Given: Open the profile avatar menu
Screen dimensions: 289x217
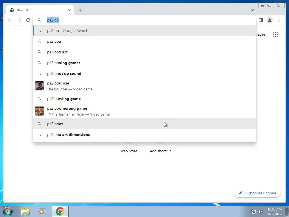Looking at the screenshot, I should [x=270, y=20].
